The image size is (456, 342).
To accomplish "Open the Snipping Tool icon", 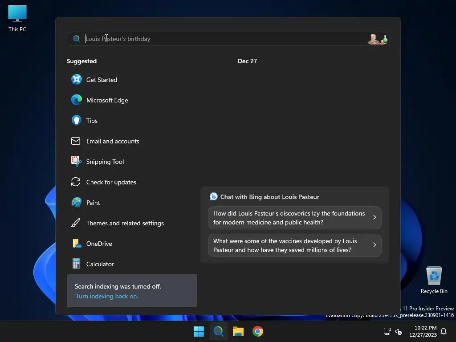I will click(x=76, y=161).
